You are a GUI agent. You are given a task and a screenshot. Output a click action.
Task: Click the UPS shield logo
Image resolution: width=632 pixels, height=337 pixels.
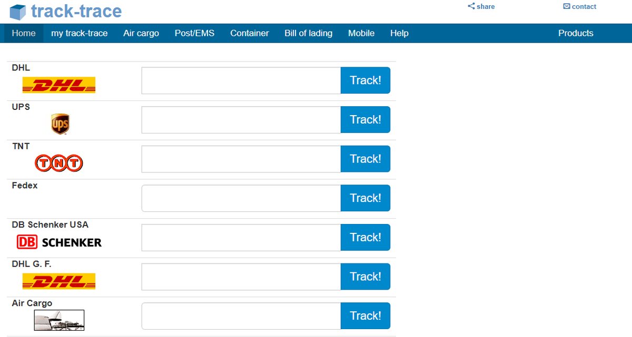coord(60,124)
